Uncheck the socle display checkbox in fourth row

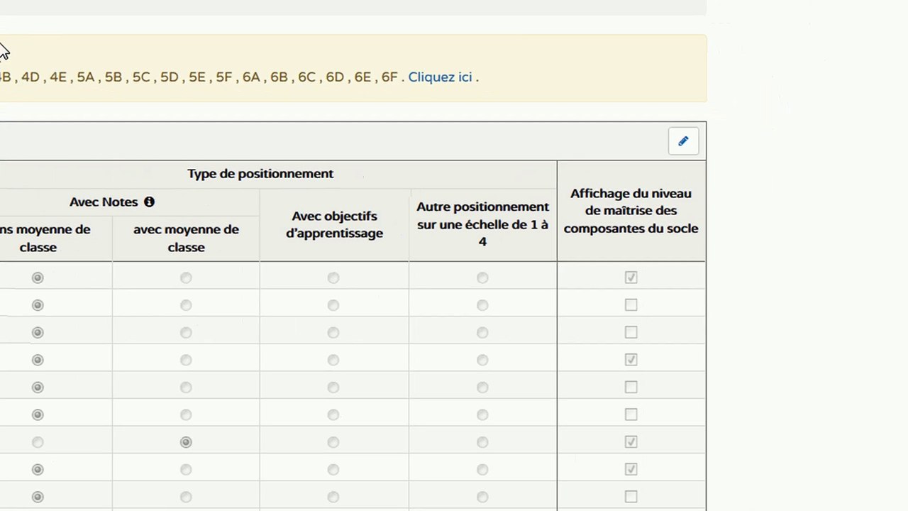631,360
